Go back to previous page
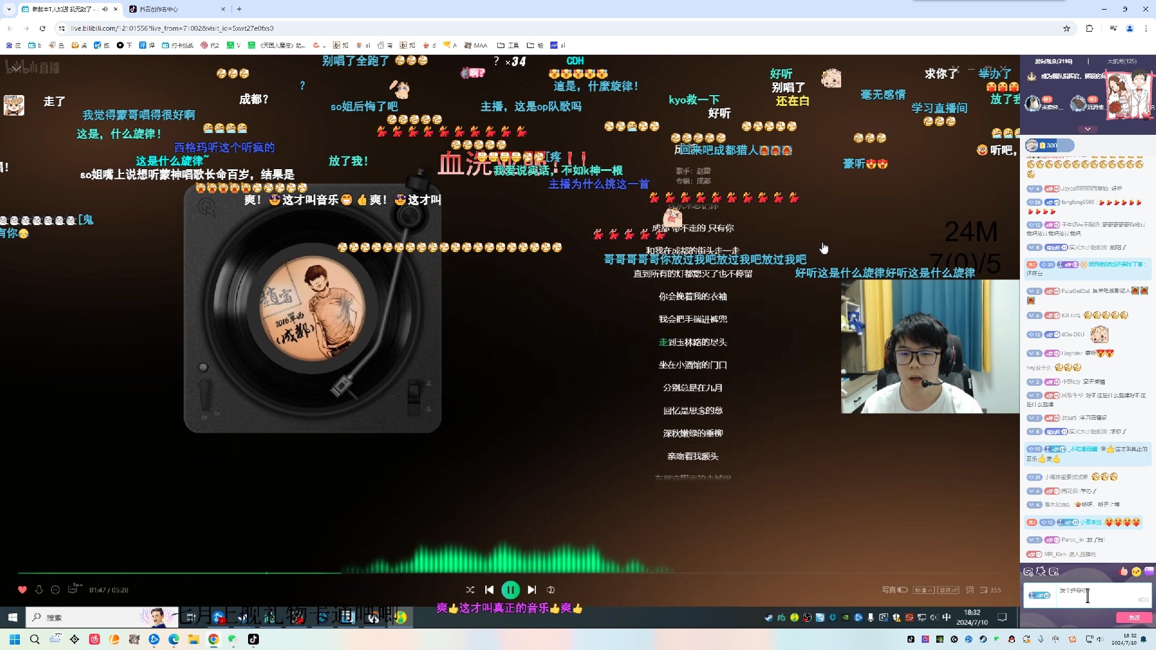Viewport: 1156px width, 650px height. point(10,28)
